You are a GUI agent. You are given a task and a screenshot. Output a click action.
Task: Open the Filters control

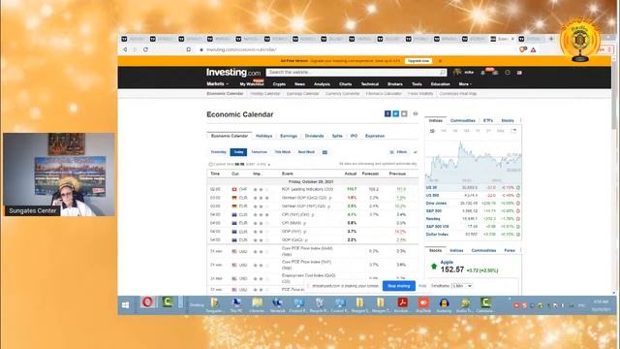click(x=398, y=152)
